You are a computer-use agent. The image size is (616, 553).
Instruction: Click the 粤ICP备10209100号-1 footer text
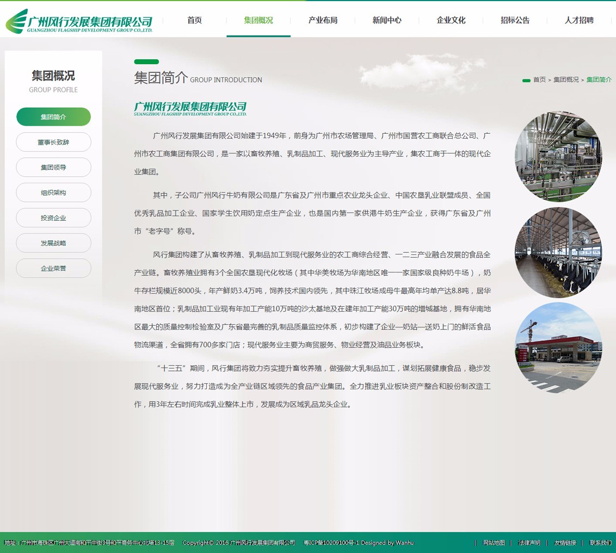click(331, 543)
